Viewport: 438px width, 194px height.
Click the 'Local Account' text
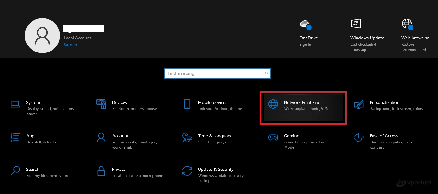[77, 38]
